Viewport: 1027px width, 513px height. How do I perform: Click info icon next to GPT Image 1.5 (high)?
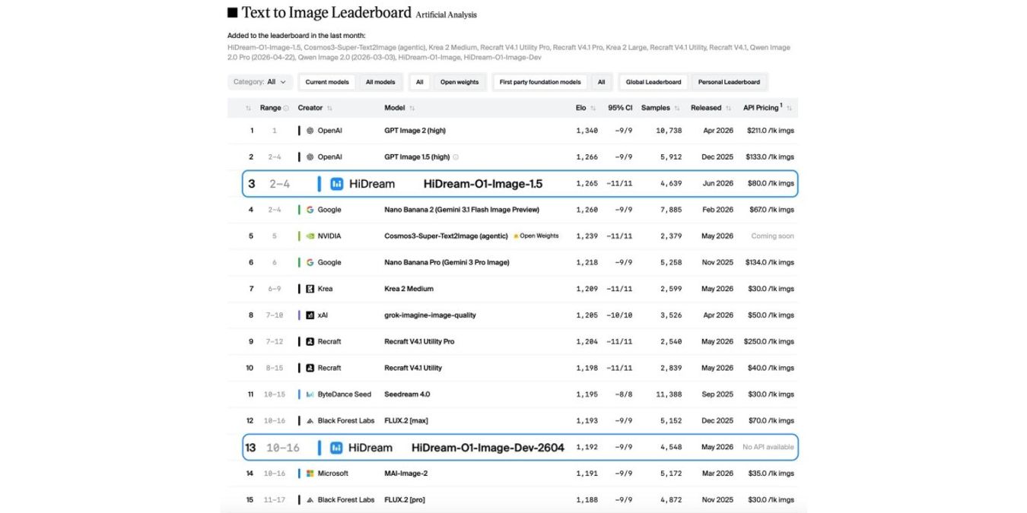click(x=456, y=157)
